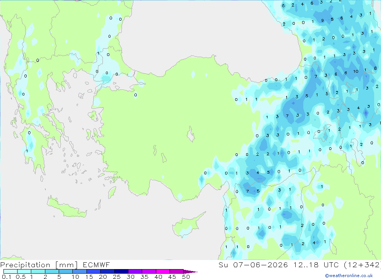Click the '45' legend scale label
The width and height of the screenshot is (381, 279).
point(172,277)
